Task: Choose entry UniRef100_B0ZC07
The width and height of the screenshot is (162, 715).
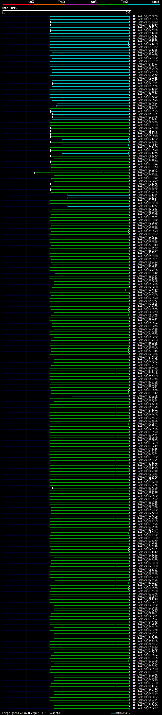Action: pyautogui.click(x=145, y=173)
